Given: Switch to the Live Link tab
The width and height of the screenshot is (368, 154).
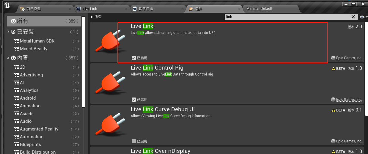Looking at the screenshot, I should click(x=102, y=9).
